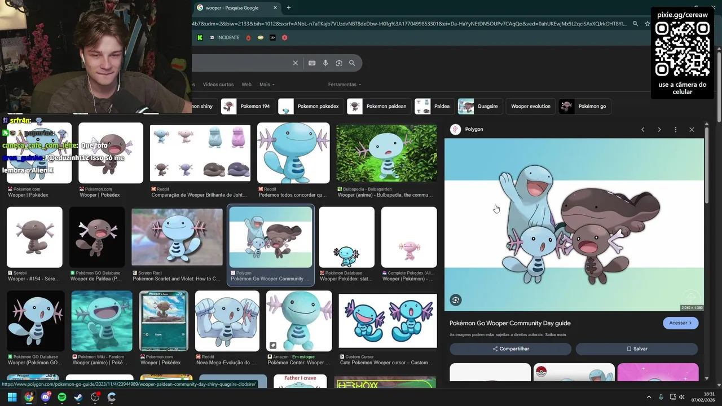Viewport: 722px width, 406px height.
Task: Open Chrome from the taskbar
Action: (x=29, y=397)
